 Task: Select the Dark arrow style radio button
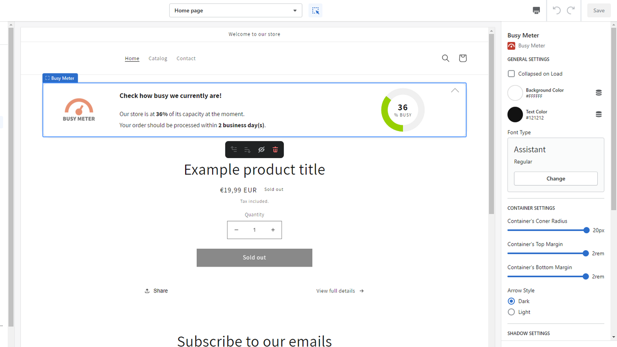511,301
